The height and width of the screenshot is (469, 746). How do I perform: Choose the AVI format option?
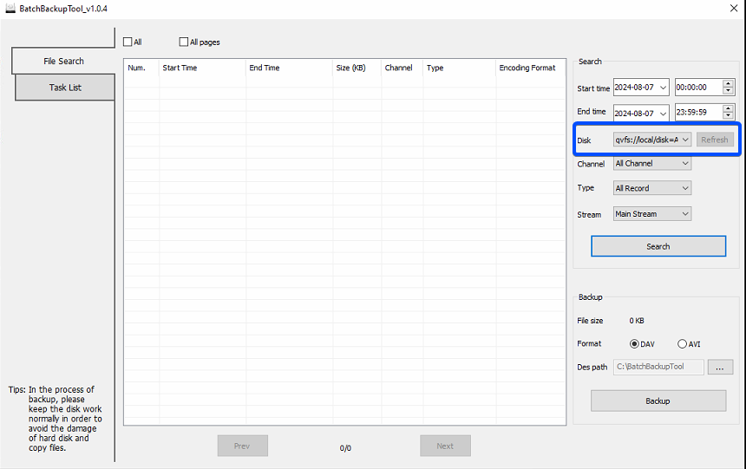click(x=683, y=344)
